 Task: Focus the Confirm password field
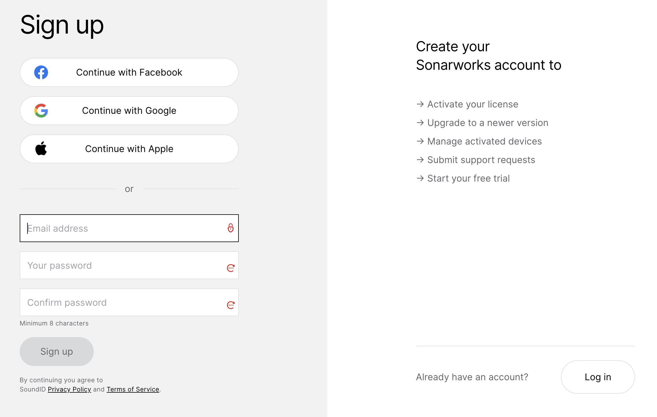coord(129,302)
